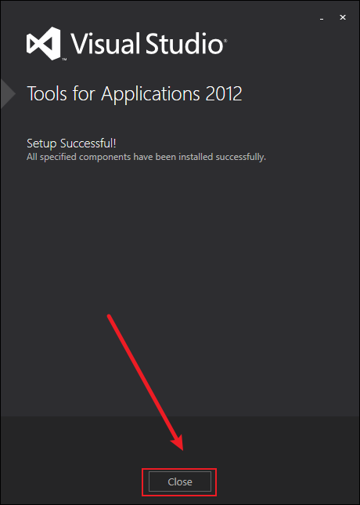Click the "2012" year in the title
Image resolution: width=360 pixels, height=505 pixels.
(224, 94)
